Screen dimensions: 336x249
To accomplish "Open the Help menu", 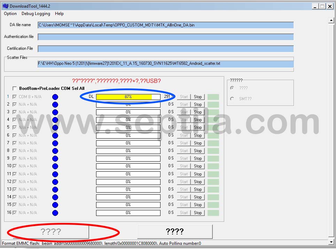I will 59,14.
